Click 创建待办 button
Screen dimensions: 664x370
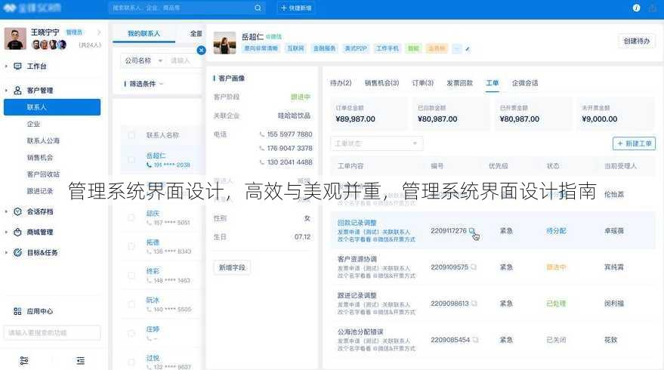click(x=637, y=41)
